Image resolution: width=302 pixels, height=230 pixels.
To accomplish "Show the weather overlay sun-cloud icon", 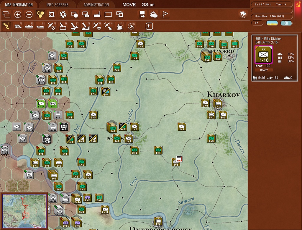I will click(x=153, y=14).
